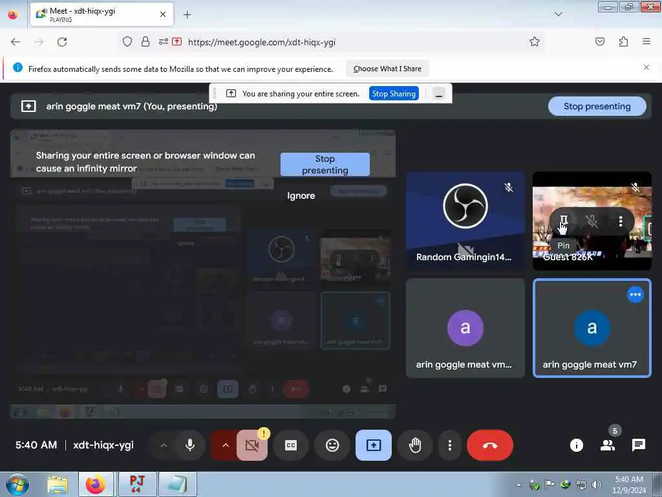Open the PJ64 taskbar application
The height and width of the screenshot is (497, 662).
137,485
